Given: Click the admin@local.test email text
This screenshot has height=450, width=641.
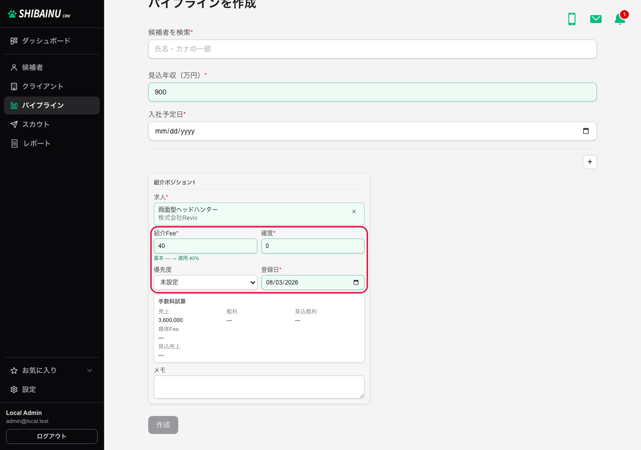Looking at the screenshot, I should tap(27, 421).
